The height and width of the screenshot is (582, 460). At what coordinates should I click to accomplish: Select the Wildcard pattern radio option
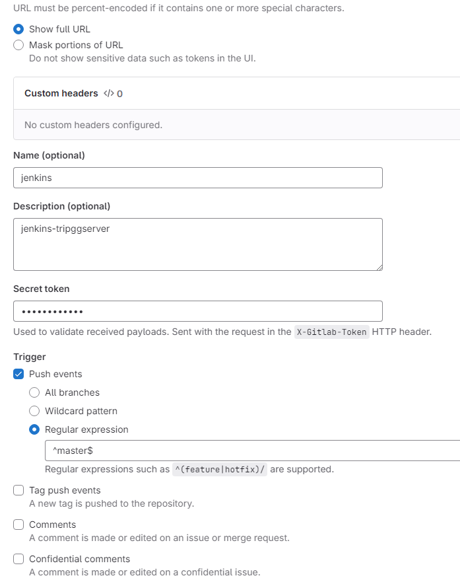pyautogui.click(x=34, y=411)
